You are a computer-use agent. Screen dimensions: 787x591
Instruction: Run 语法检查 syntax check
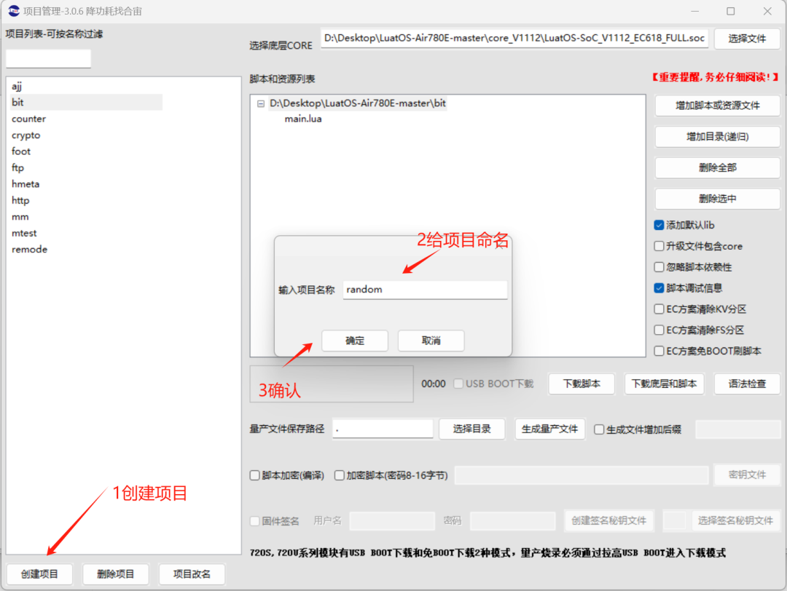[747, 384]
